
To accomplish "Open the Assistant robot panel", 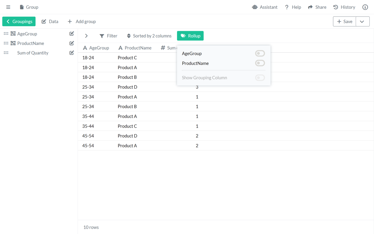I will coord(265,7).
